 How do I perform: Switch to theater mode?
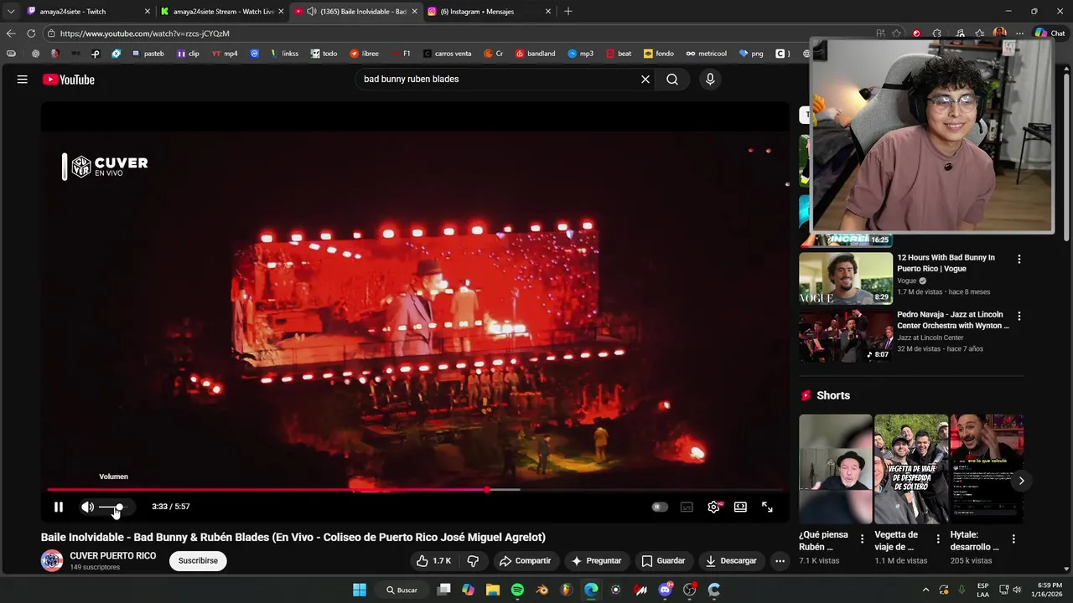(x=740, y=507)
